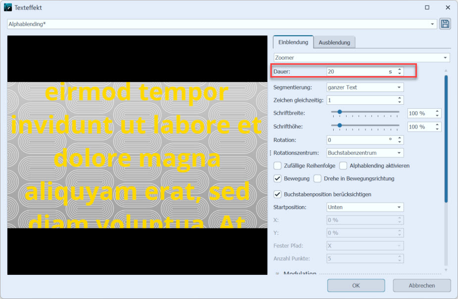This screenshot has width=458, height=299.
Task: Decrease Schrifthöhe percentage with down arrow
Action: click(437, 129)
